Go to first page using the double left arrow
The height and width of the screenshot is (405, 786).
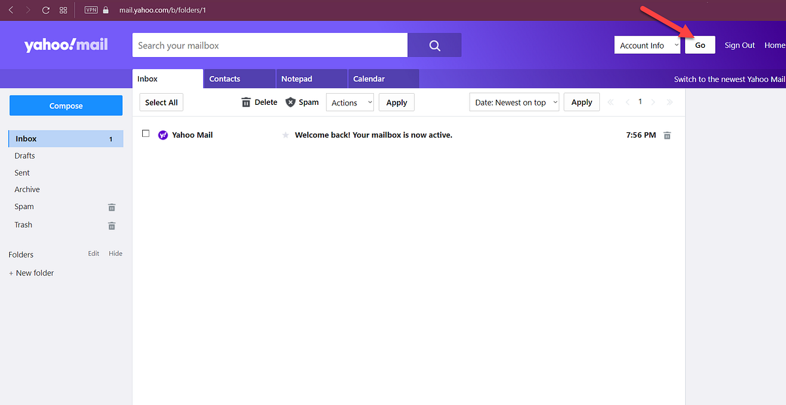(x=611, y=102)
